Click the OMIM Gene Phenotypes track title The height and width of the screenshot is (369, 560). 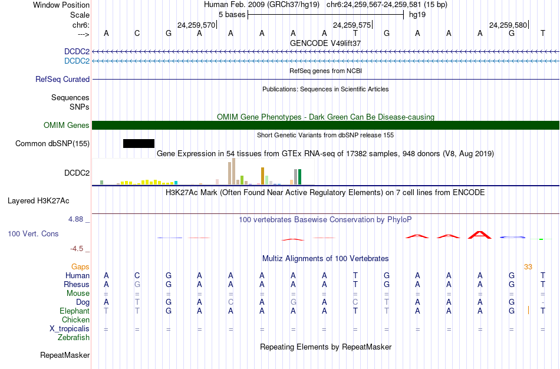325,117
